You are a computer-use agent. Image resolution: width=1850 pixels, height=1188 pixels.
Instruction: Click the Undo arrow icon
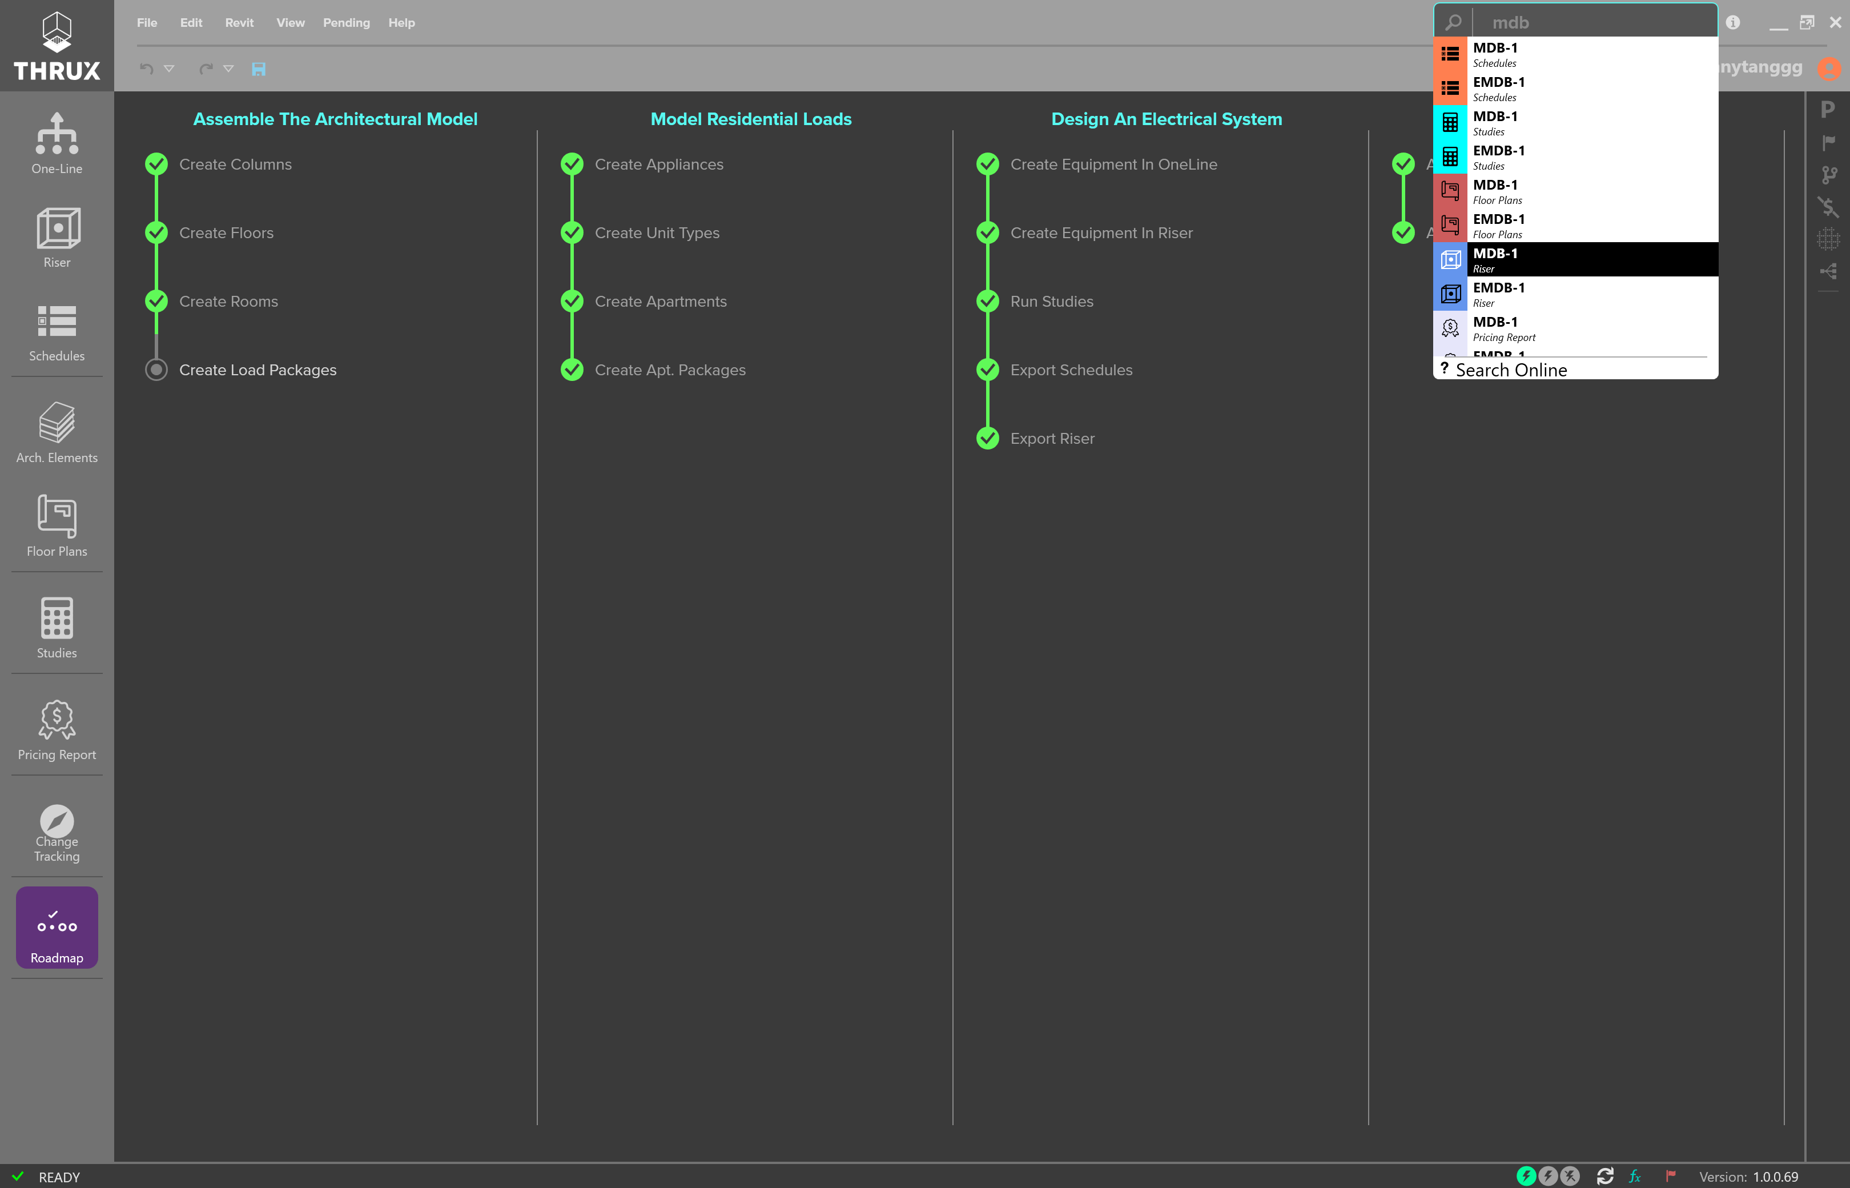[147, 69]
